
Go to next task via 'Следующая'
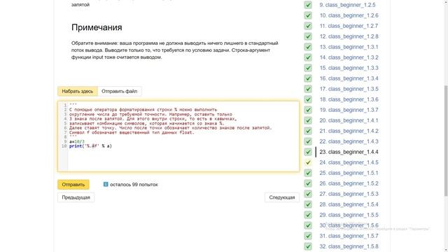pyautogui.click(x=282, y=197)
